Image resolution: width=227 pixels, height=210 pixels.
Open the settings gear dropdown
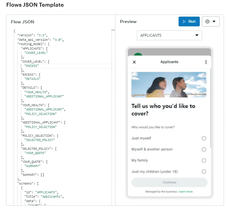click(x=211, y=21)
